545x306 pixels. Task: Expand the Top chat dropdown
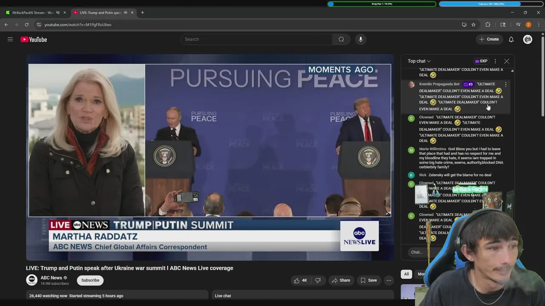coord(419,61)
